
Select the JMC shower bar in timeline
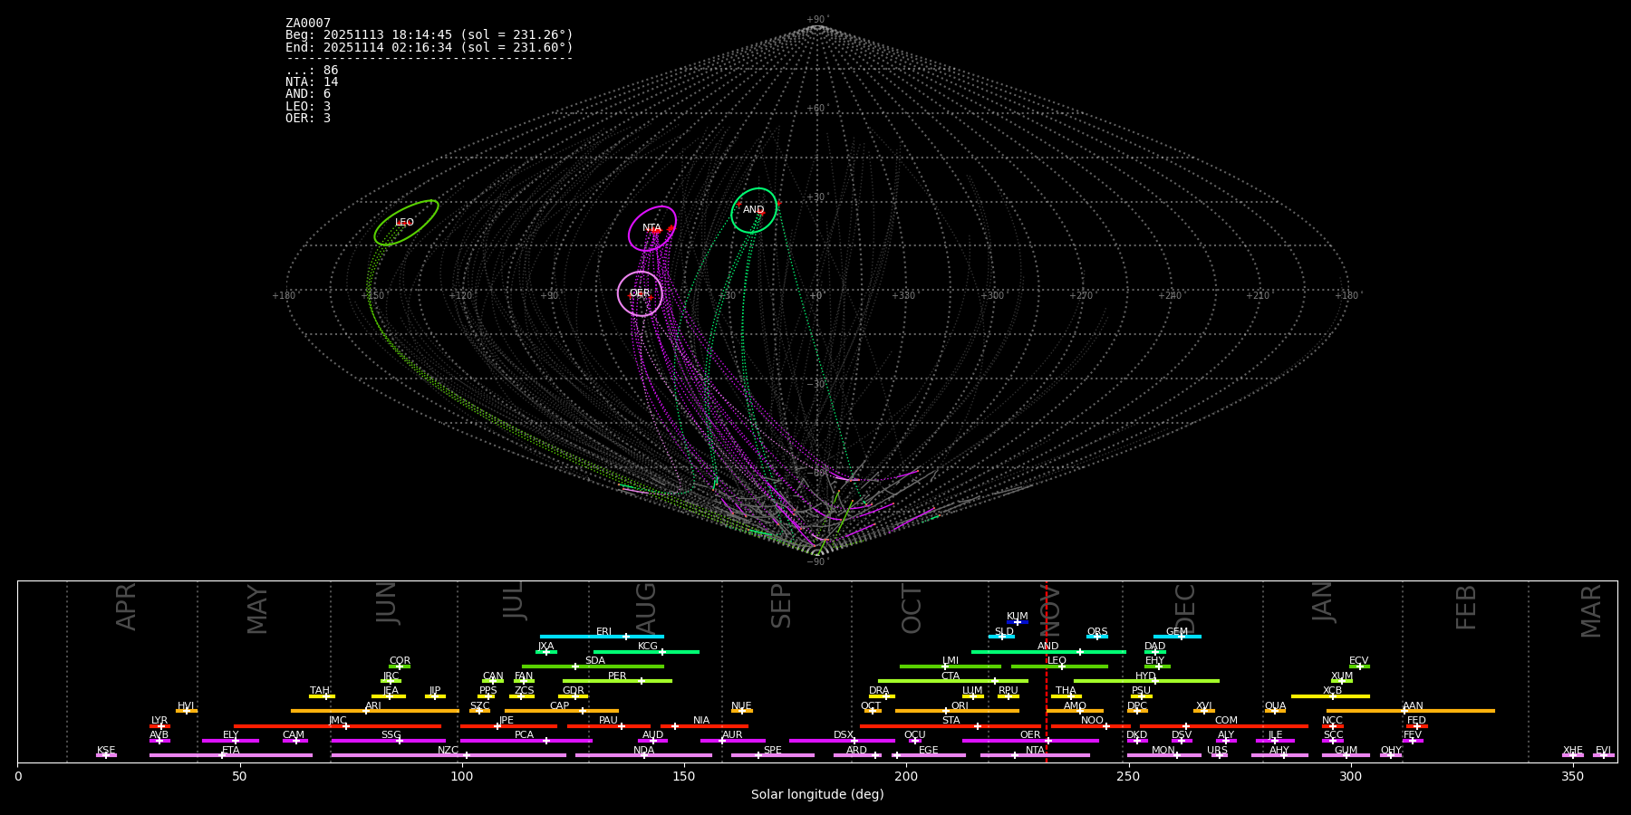338,725
